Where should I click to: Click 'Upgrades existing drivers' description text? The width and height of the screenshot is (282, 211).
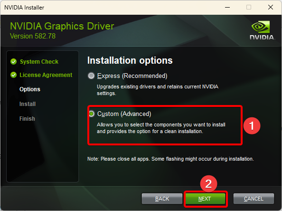(x=158, y=90)
